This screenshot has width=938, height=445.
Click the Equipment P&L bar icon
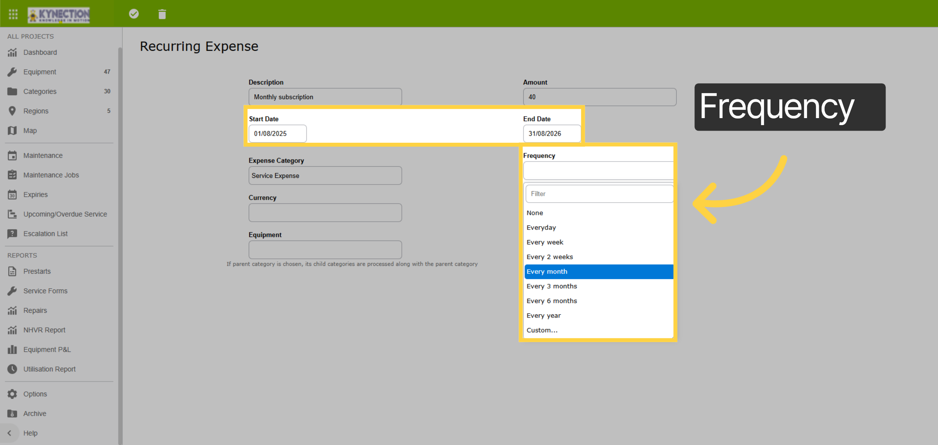click(13, 350)
